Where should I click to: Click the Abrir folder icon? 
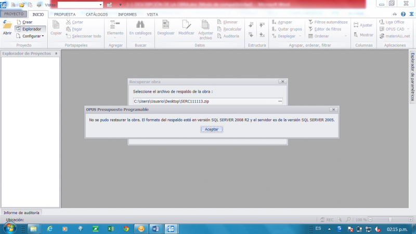coord(7,25)
